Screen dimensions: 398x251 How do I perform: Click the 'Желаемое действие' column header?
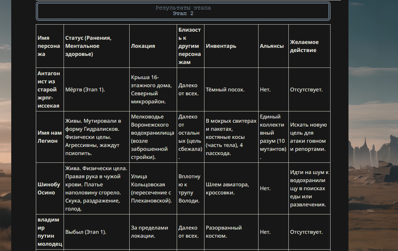tap(309, 46)
